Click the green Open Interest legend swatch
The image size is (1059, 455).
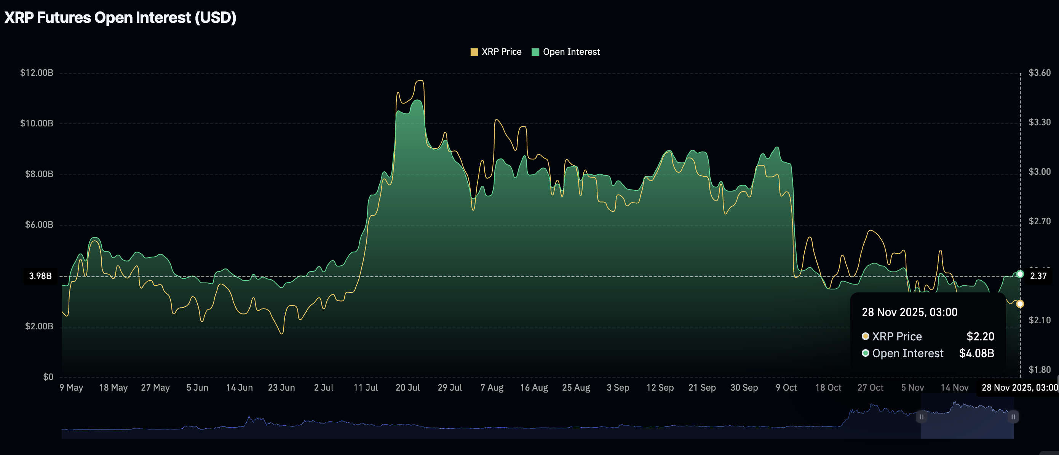click(535, 52)
